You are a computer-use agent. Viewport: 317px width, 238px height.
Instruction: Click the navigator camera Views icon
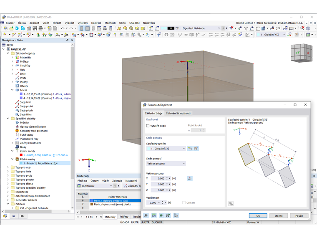click(x=23, y=216)
